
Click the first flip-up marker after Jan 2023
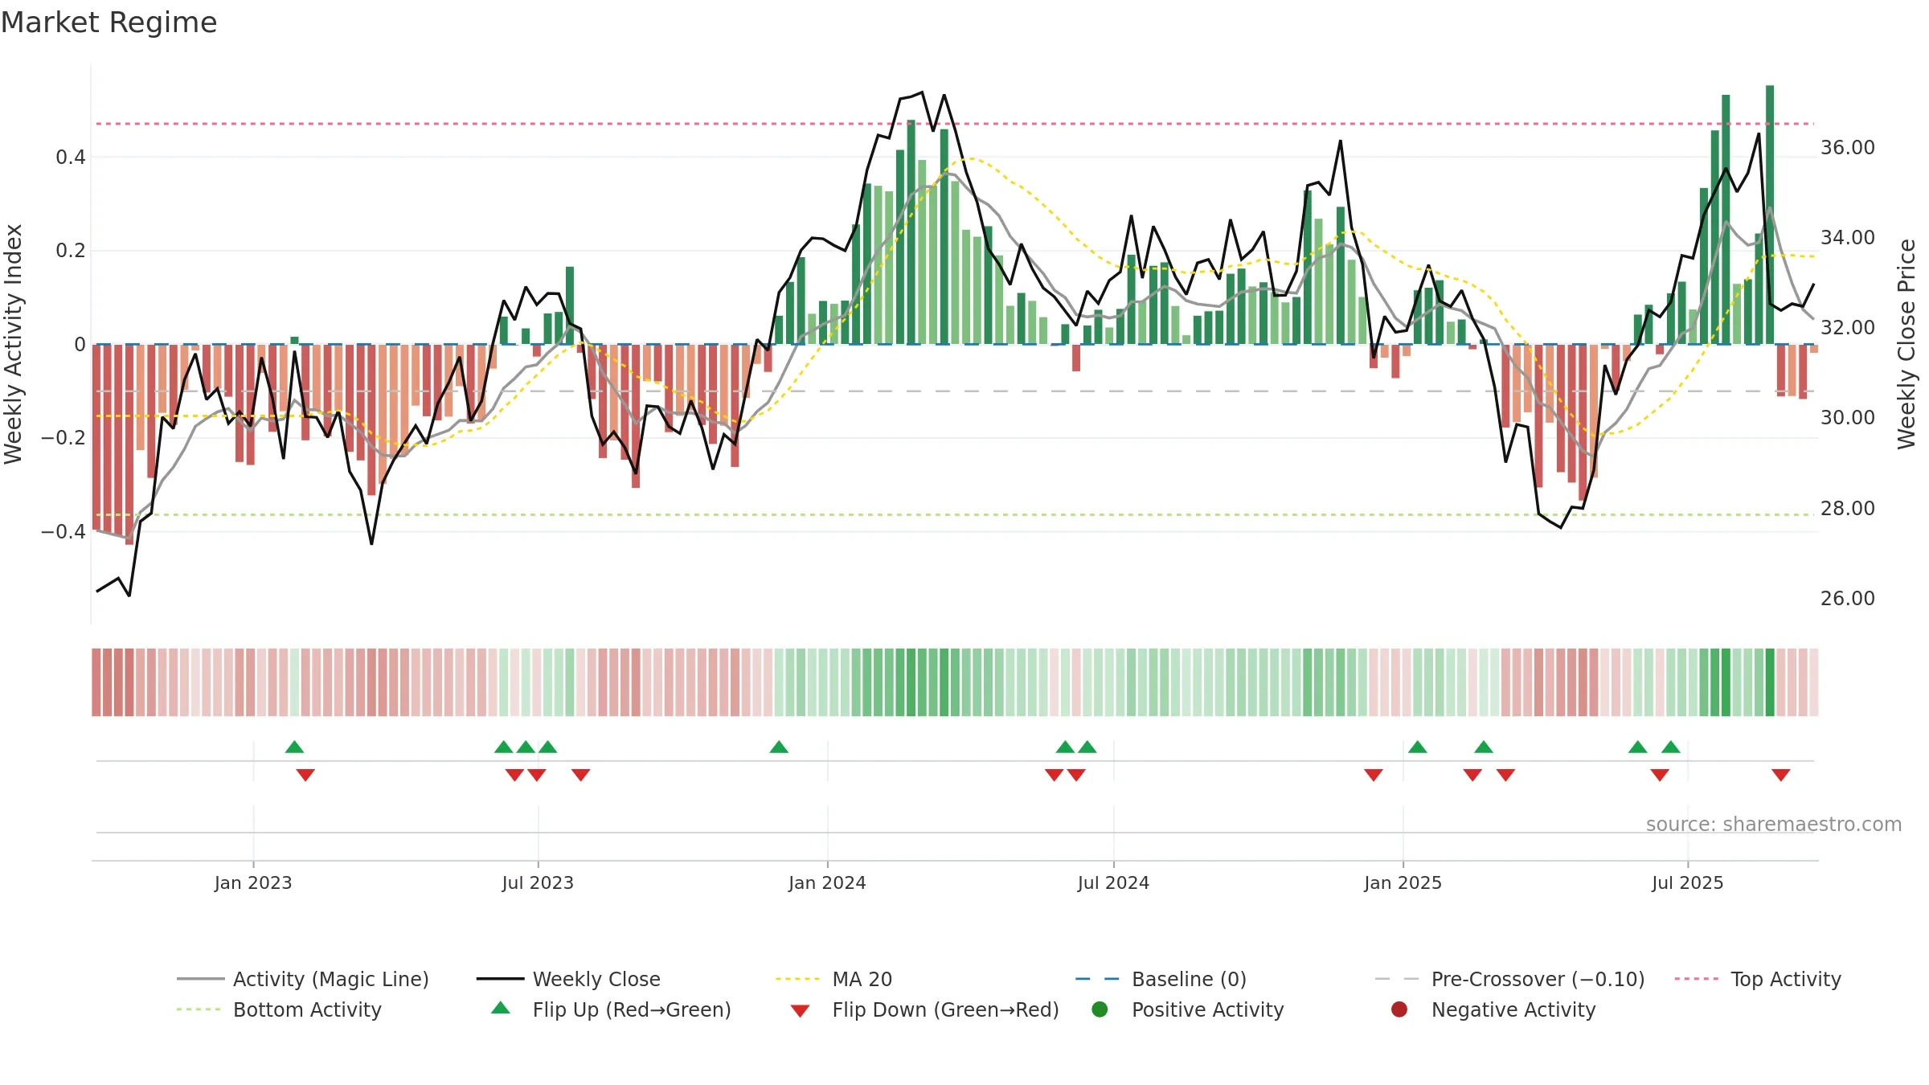tap(294, 747)
